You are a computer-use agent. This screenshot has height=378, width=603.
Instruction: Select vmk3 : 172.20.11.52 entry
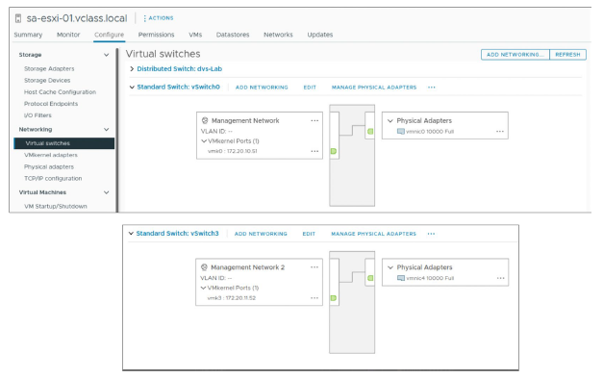point(232,298)
